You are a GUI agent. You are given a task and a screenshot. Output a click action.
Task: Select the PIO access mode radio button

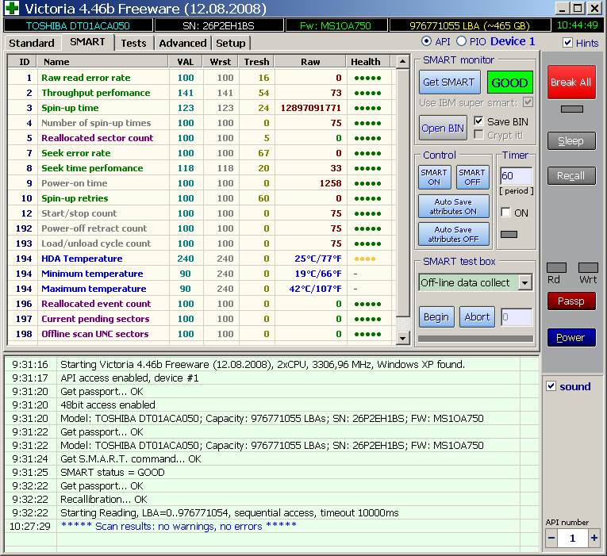click(461, 41)
